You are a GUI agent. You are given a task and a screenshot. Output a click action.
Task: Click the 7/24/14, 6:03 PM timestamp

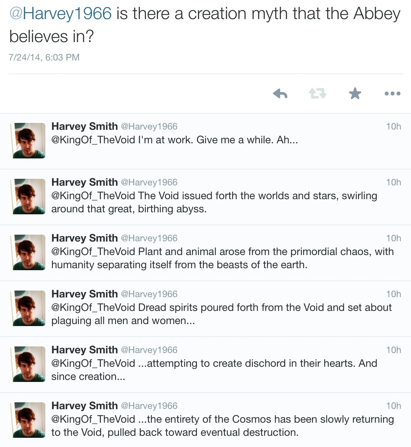click(x=44, y=58)
